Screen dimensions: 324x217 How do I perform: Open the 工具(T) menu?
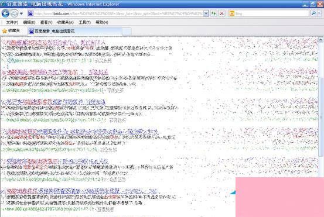[x=84, y=22]
